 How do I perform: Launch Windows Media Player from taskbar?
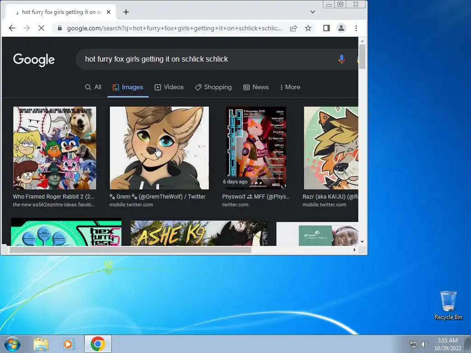(x=69, y=344)
